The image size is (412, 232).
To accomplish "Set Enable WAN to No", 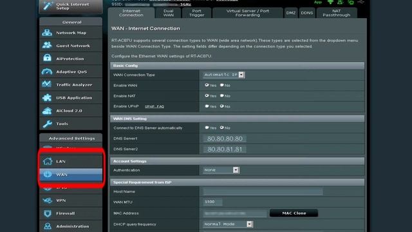I will 222,85.
